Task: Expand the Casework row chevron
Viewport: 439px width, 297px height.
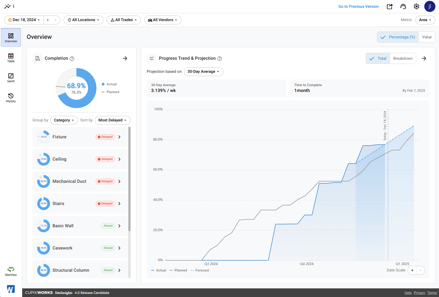Action: (x=119, y=248)
